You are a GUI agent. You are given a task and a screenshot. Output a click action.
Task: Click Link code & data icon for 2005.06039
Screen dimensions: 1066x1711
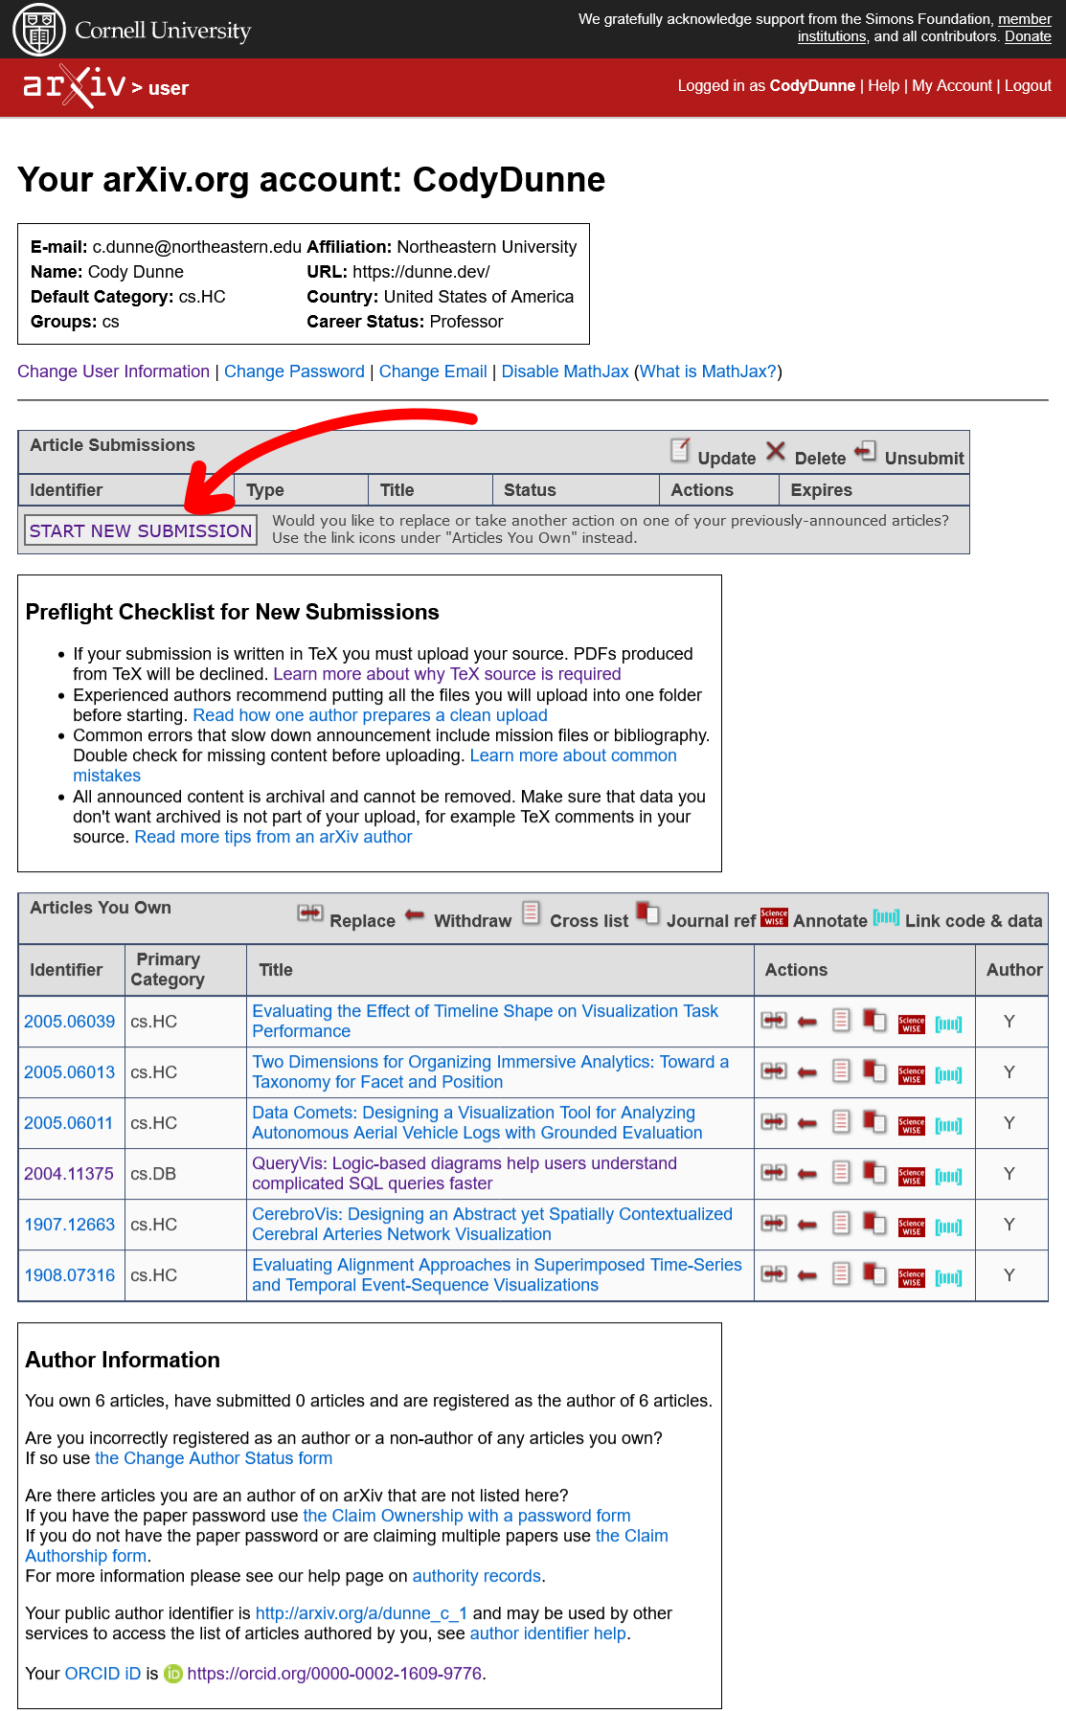coord(948,1023)
